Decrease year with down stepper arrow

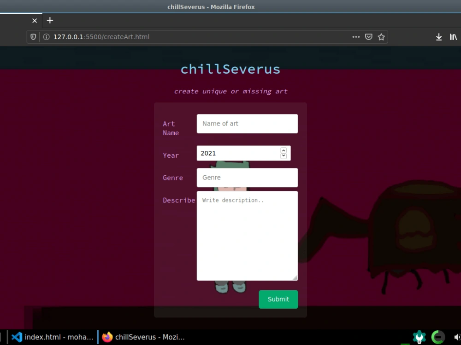coord(284,156)
